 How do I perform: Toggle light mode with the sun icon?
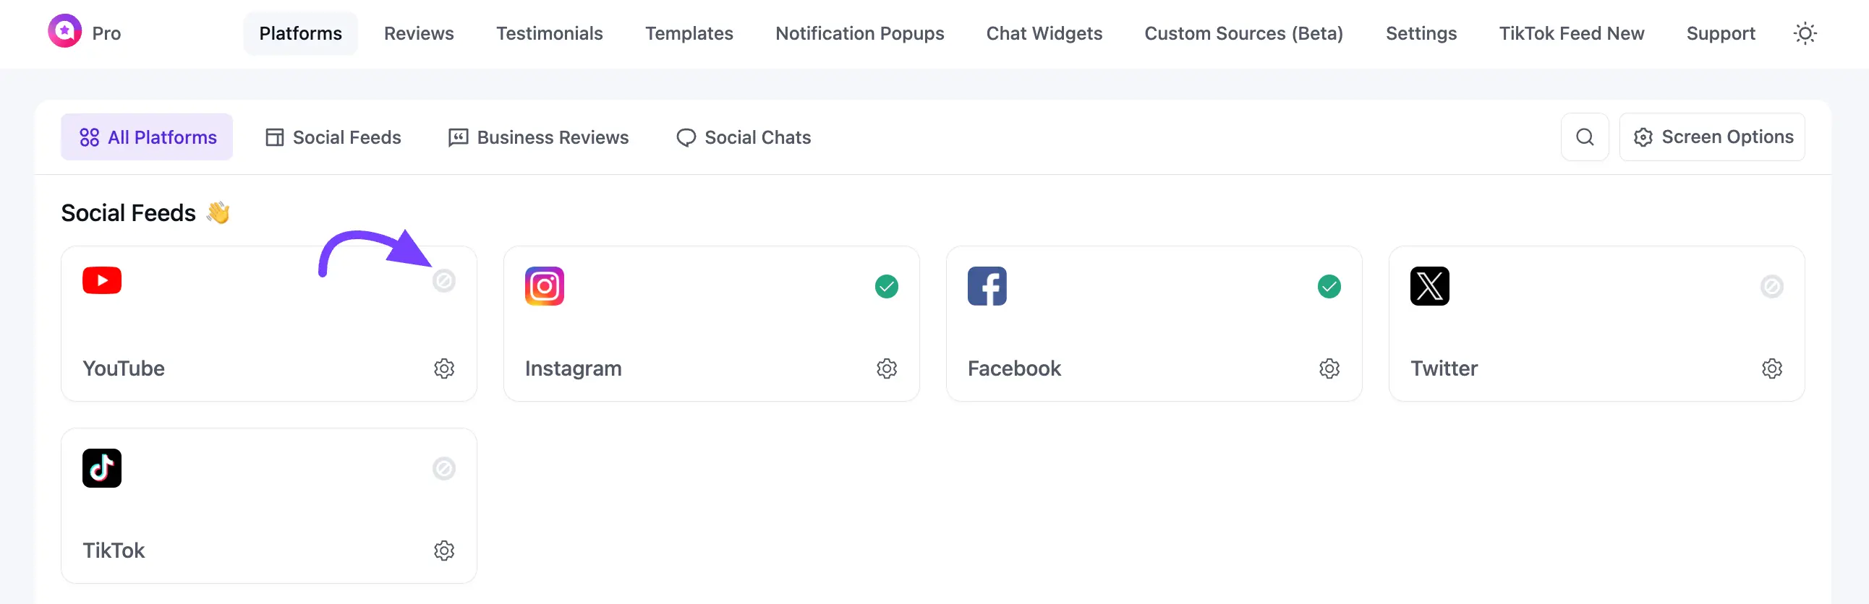coord(1806,33)
